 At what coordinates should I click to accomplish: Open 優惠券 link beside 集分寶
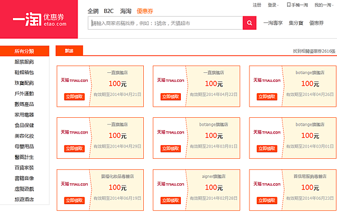(x=316, y=23)
